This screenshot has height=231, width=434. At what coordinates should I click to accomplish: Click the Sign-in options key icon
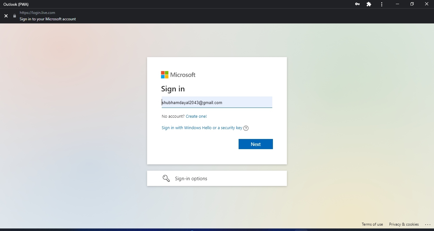(166, 178)
